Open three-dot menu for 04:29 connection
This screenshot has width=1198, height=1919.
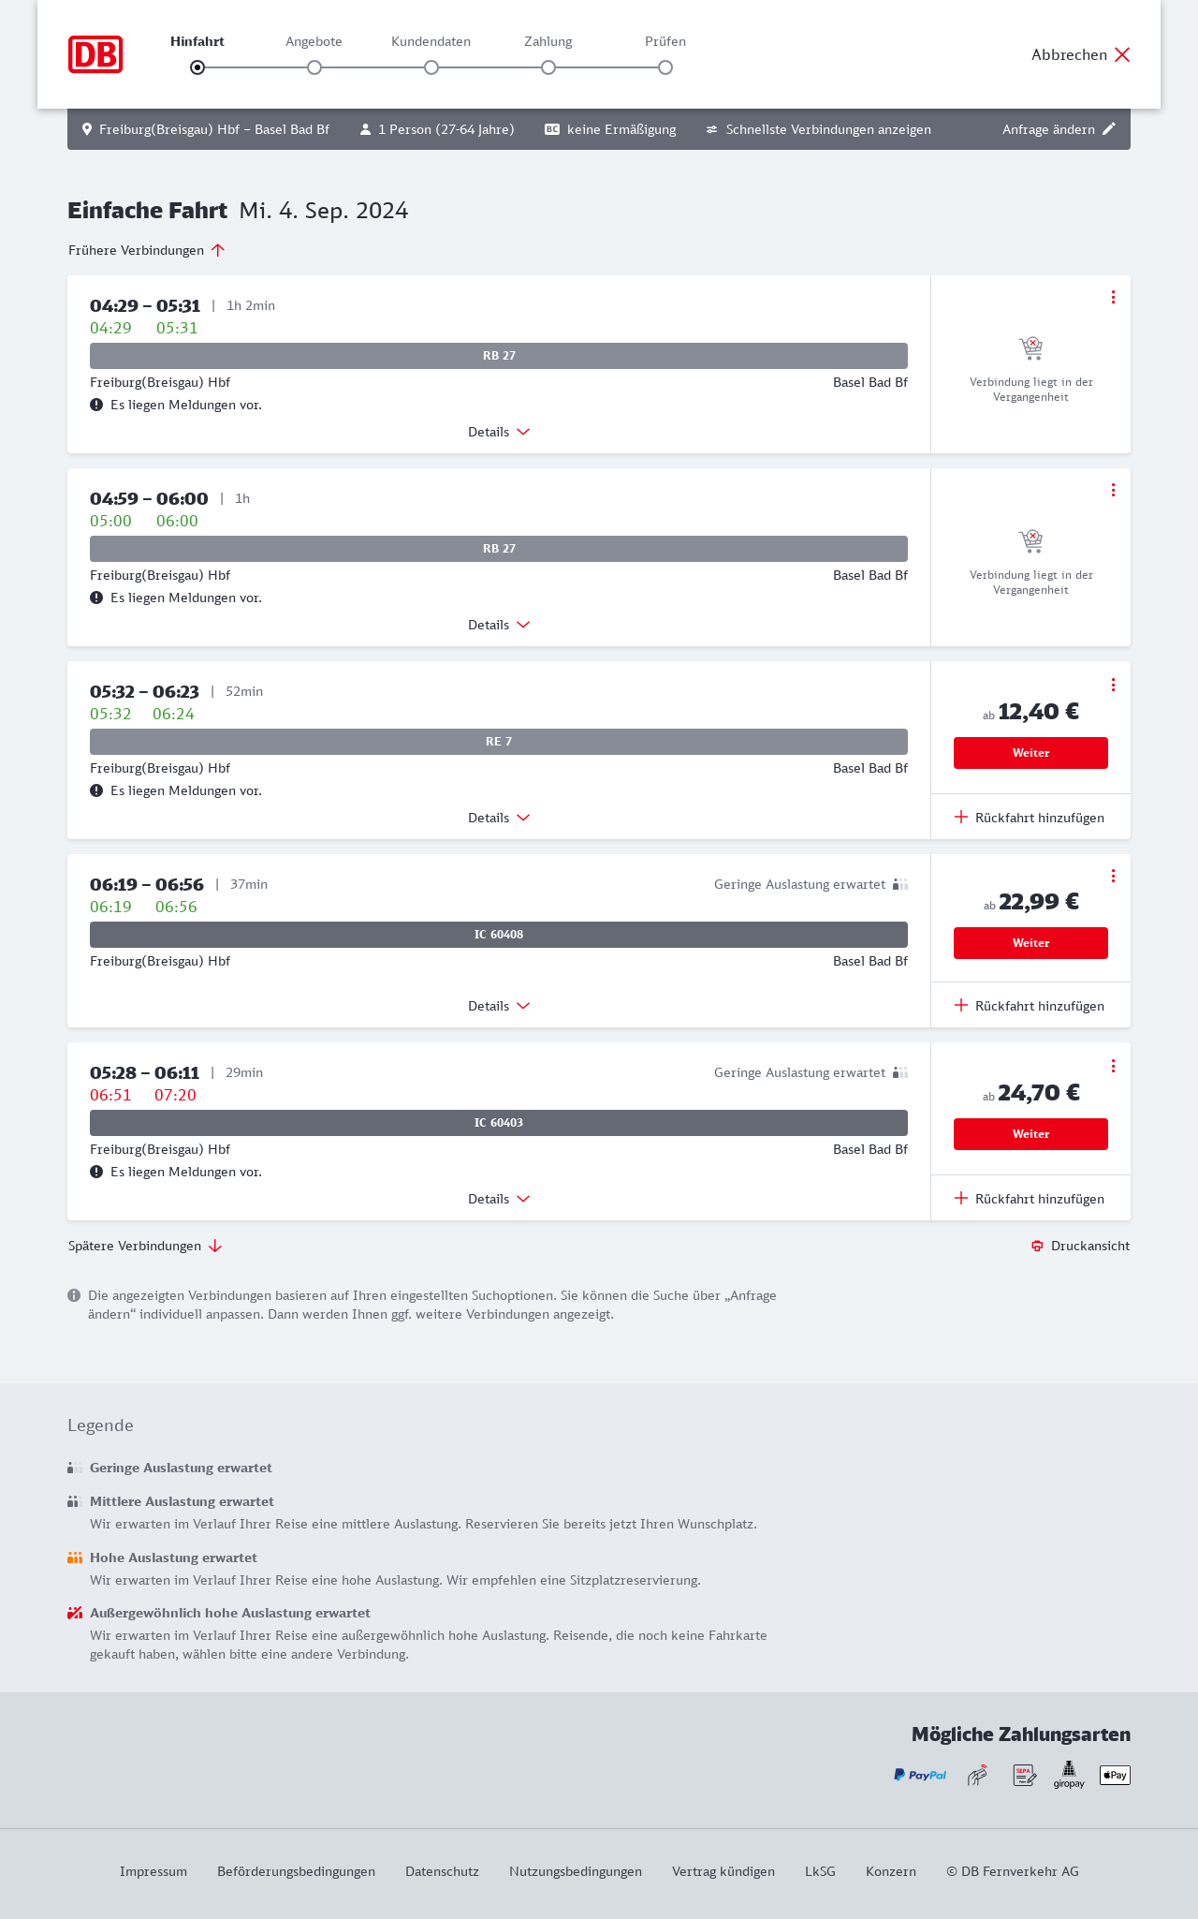1113,297
